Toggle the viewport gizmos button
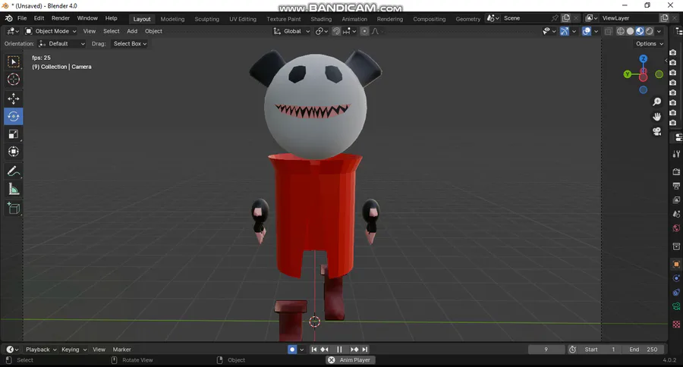 (565, 31)
